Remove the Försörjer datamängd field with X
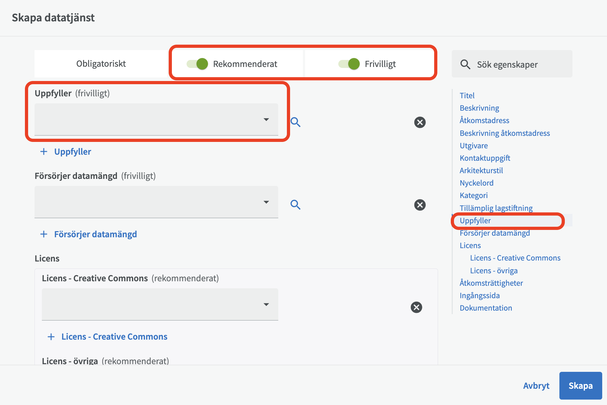 pyautogui.click(x=420, y=205)
